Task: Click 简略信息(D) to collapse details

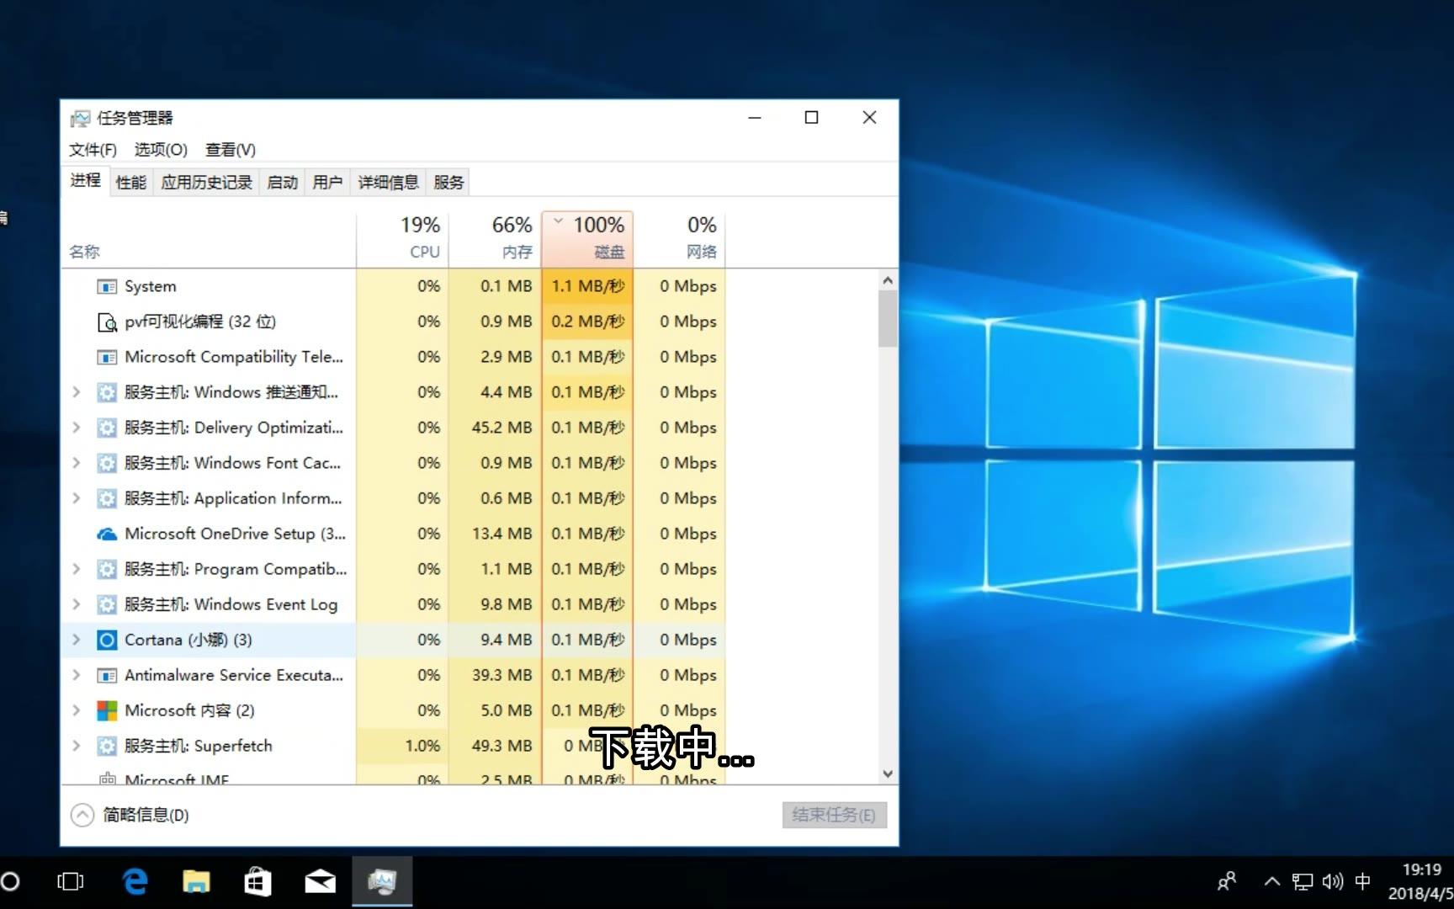Action: point(130,816)
